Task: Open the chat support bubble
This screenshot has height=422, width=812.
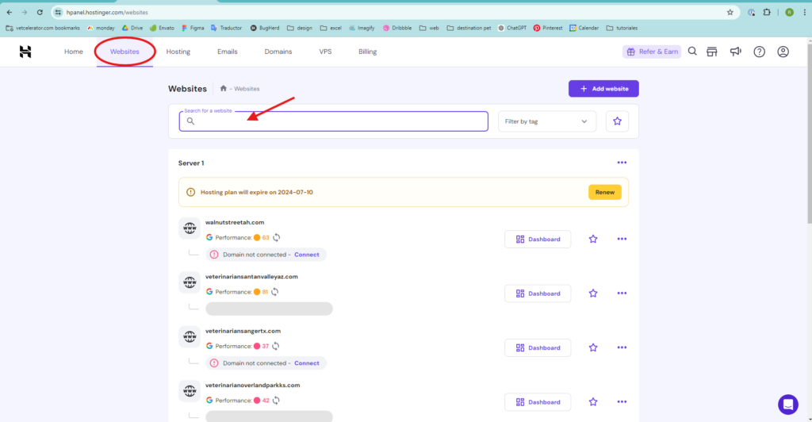Action: click(787, 404)
